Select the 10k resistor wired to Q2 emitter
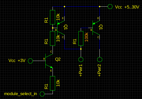Screen dimensions: 142x99 (53, 83)
